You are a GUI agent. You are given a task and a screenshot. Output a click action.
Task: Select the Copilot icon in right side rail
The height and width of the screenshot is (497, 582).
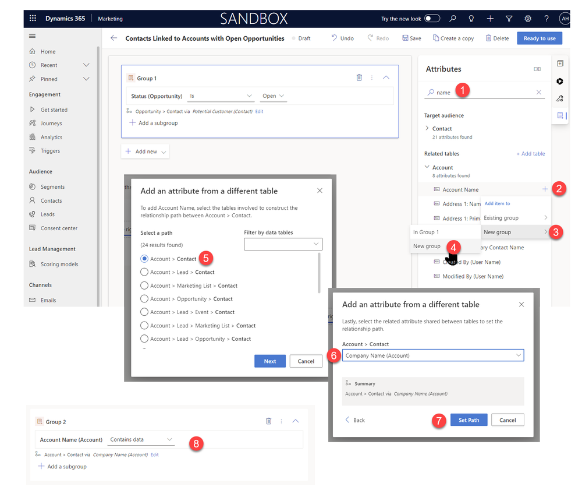point(559,82)
